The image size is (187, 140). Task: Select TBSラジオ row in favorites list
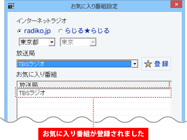94,93
